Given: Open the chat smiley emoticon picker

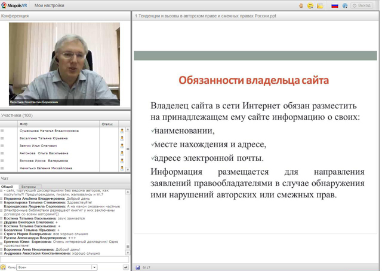Looking at the screenshot, I should [3, 267].
